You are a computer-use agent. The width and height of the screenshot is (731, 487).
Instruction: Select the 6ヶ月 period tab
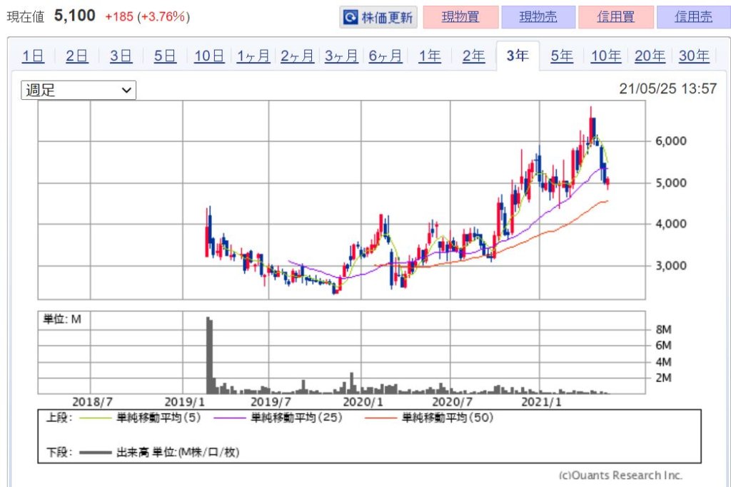[385, 56]
